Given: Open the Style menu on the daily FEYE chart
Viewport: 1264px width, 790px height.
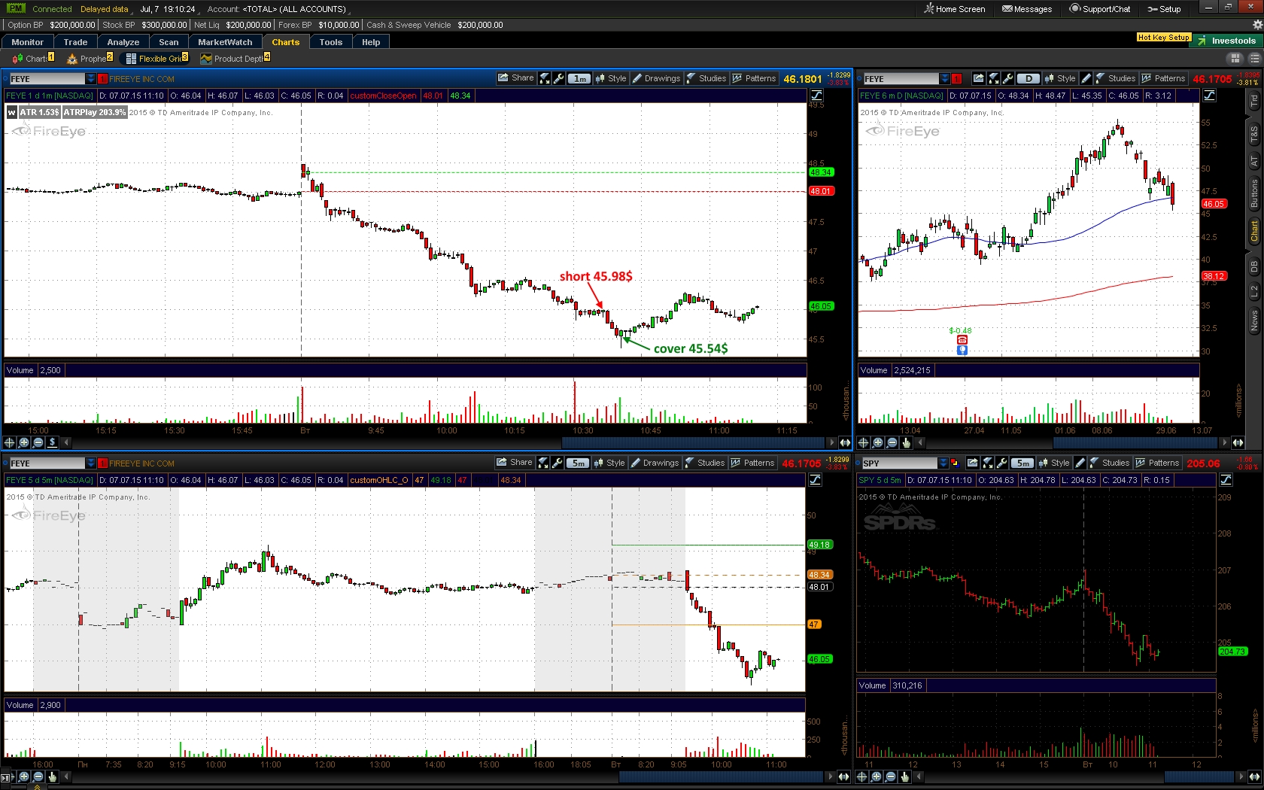Looking at the screenshot, I should pyautogui.click(x=1060, y=78).
